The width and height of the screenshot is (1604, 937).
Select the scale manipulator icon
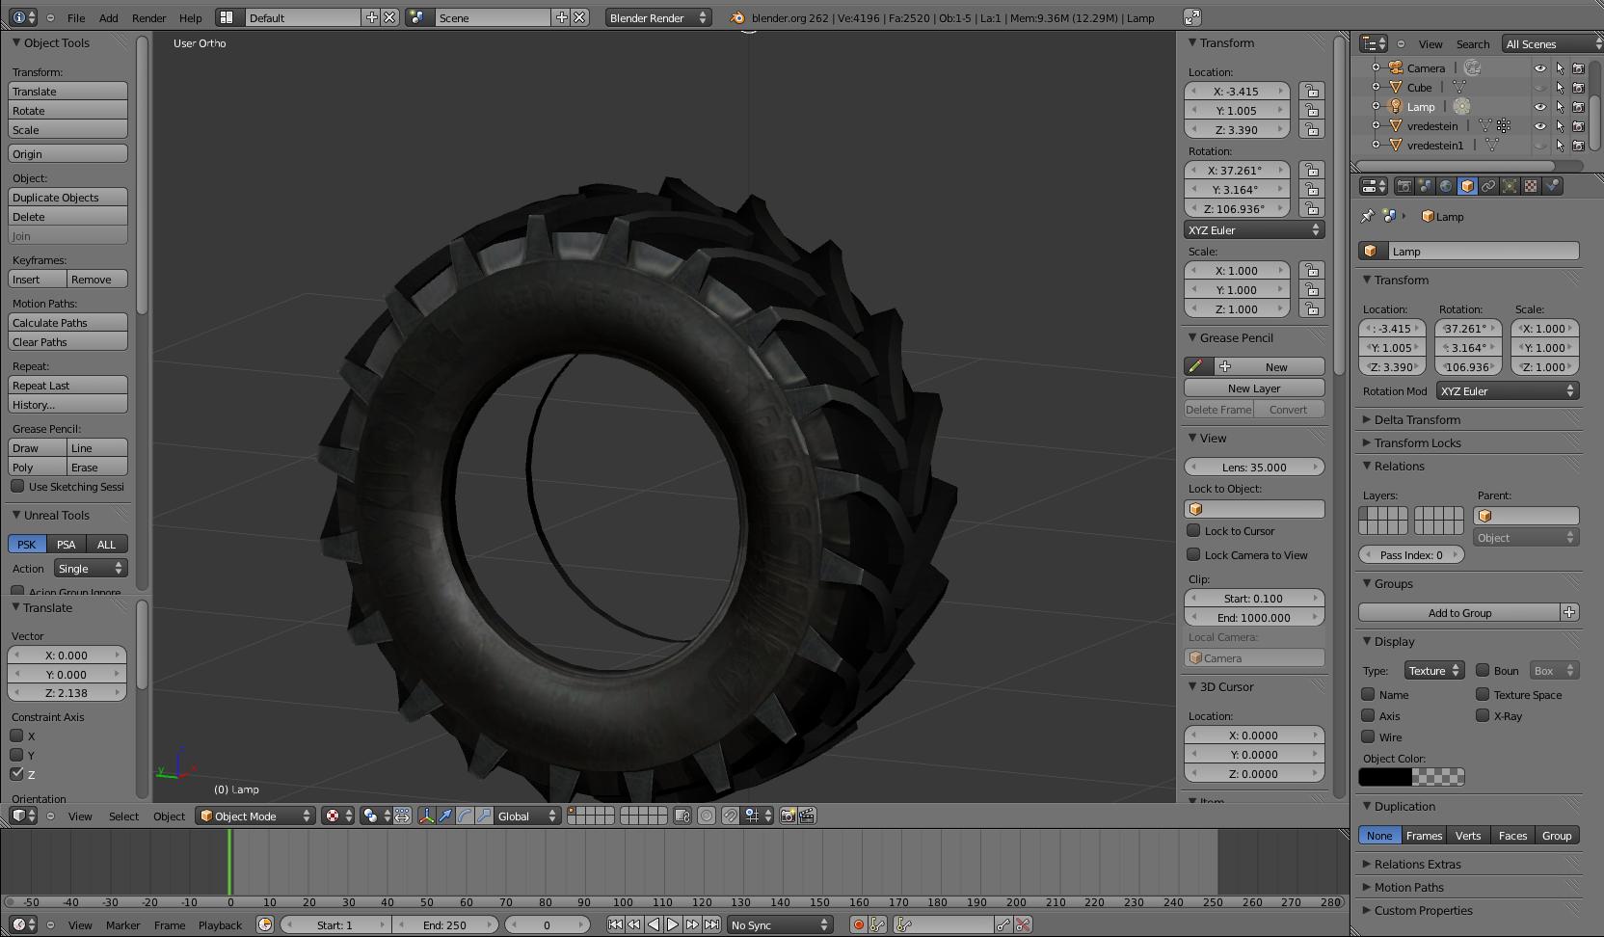point(484,816)
